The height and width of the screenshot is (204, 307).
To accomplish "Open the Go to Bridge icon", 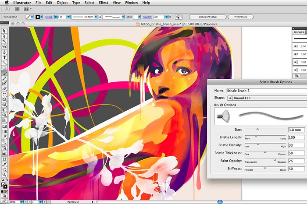I will [18, 9].
